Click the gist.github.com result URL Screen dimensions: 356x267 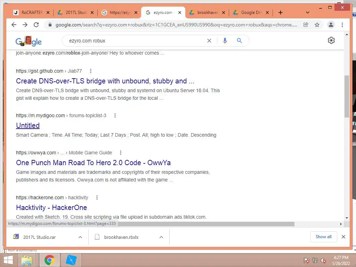49,71
